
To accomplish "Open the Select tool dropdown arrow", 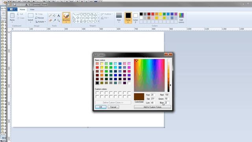I will click(x=31, y=22).
